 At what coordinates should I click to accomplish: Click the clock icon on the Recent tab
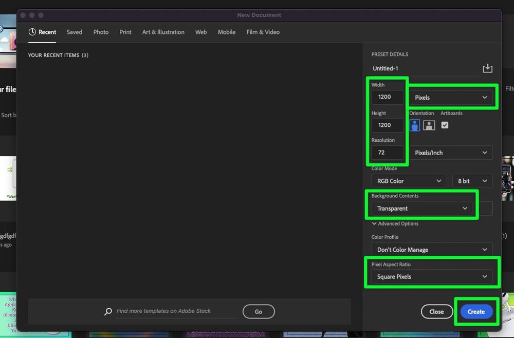click(33, 31)
